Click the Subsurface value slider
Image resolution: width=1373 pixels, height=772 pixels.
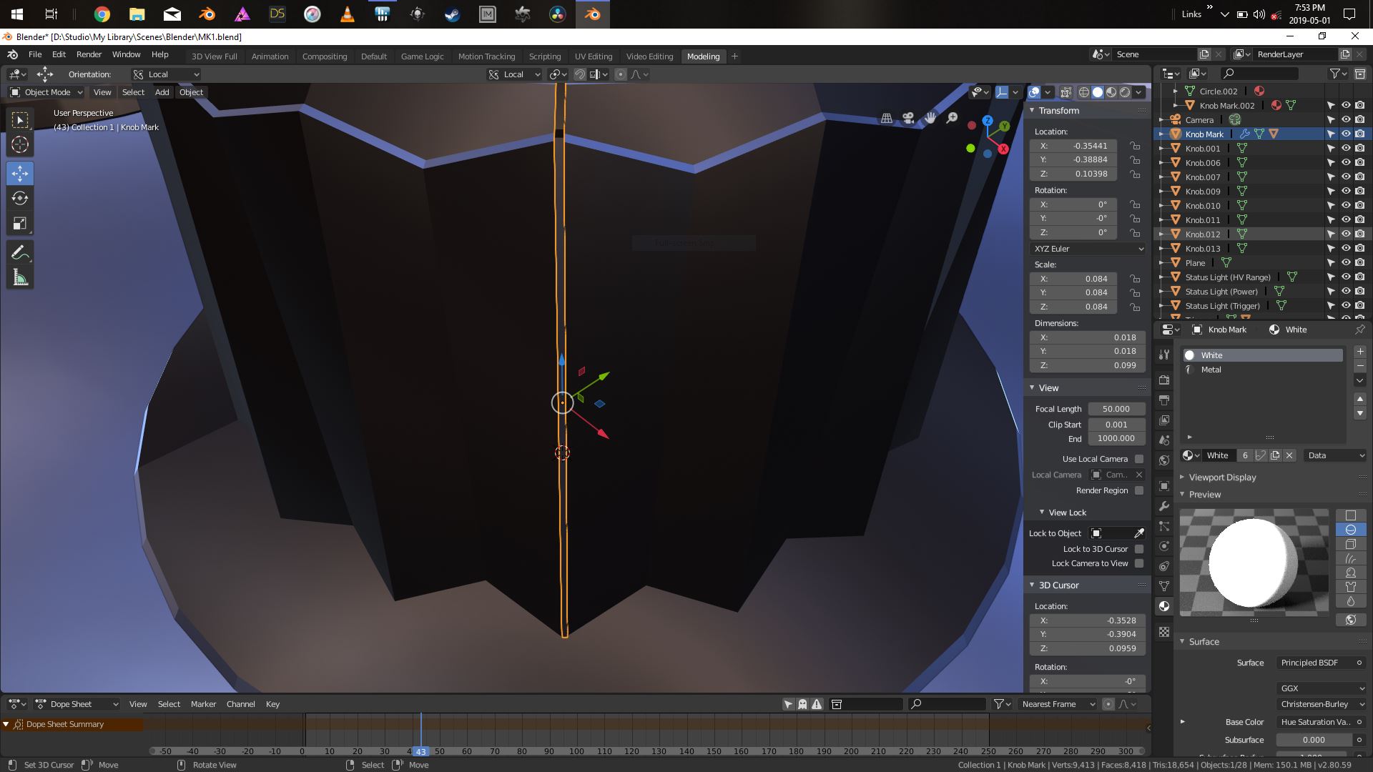[1314, 740]
